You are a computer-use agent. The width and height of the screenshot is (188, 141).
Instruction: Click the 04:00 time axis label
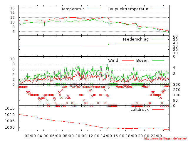tap(43, 136)
